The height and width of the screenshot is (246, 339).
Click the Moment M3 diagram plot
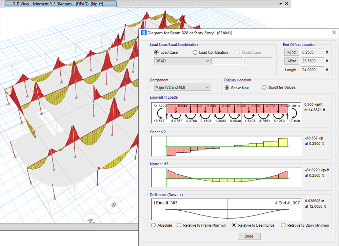(226, 178)
